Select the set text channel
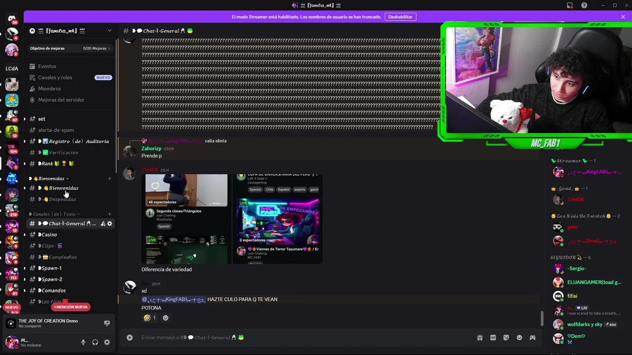 click(x=70, y=119)
